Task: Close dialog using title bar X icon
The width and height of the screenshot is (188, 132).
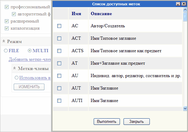Action: coord(183,4)
